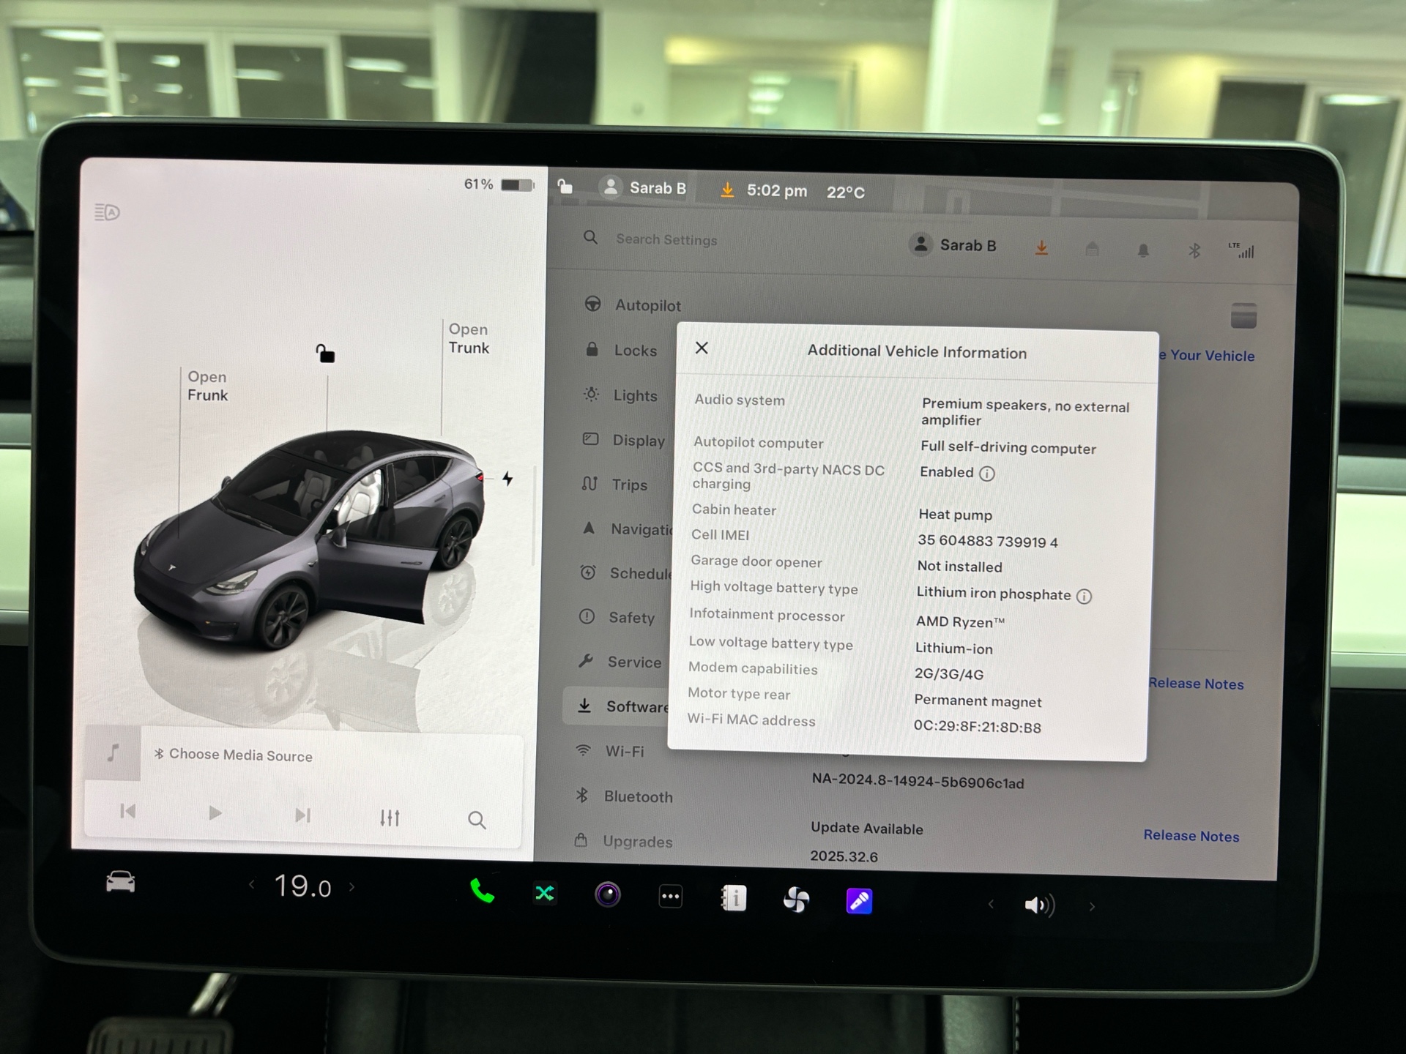Tap the green shuffle icon in bottom bar
1406x1054 pixels.
point(545,893)
